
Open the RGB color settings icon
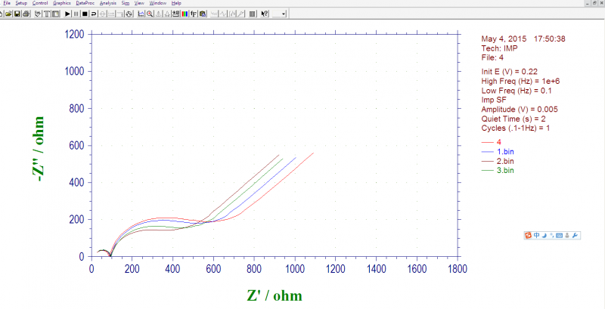pyautogui.click(x=185, y=14)
